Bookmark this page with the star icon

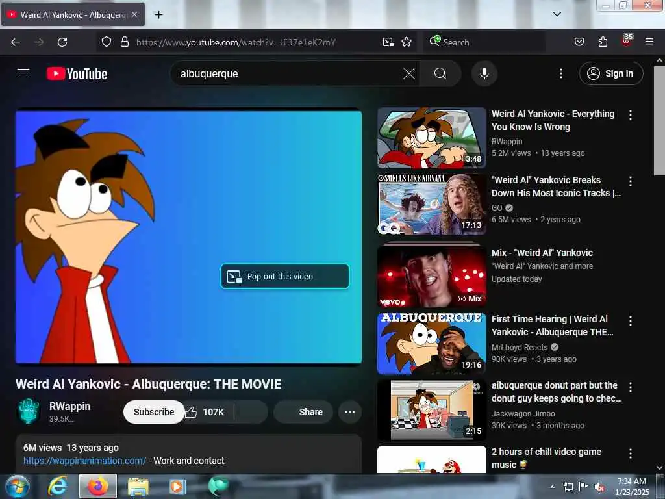(x=407, y=42)
